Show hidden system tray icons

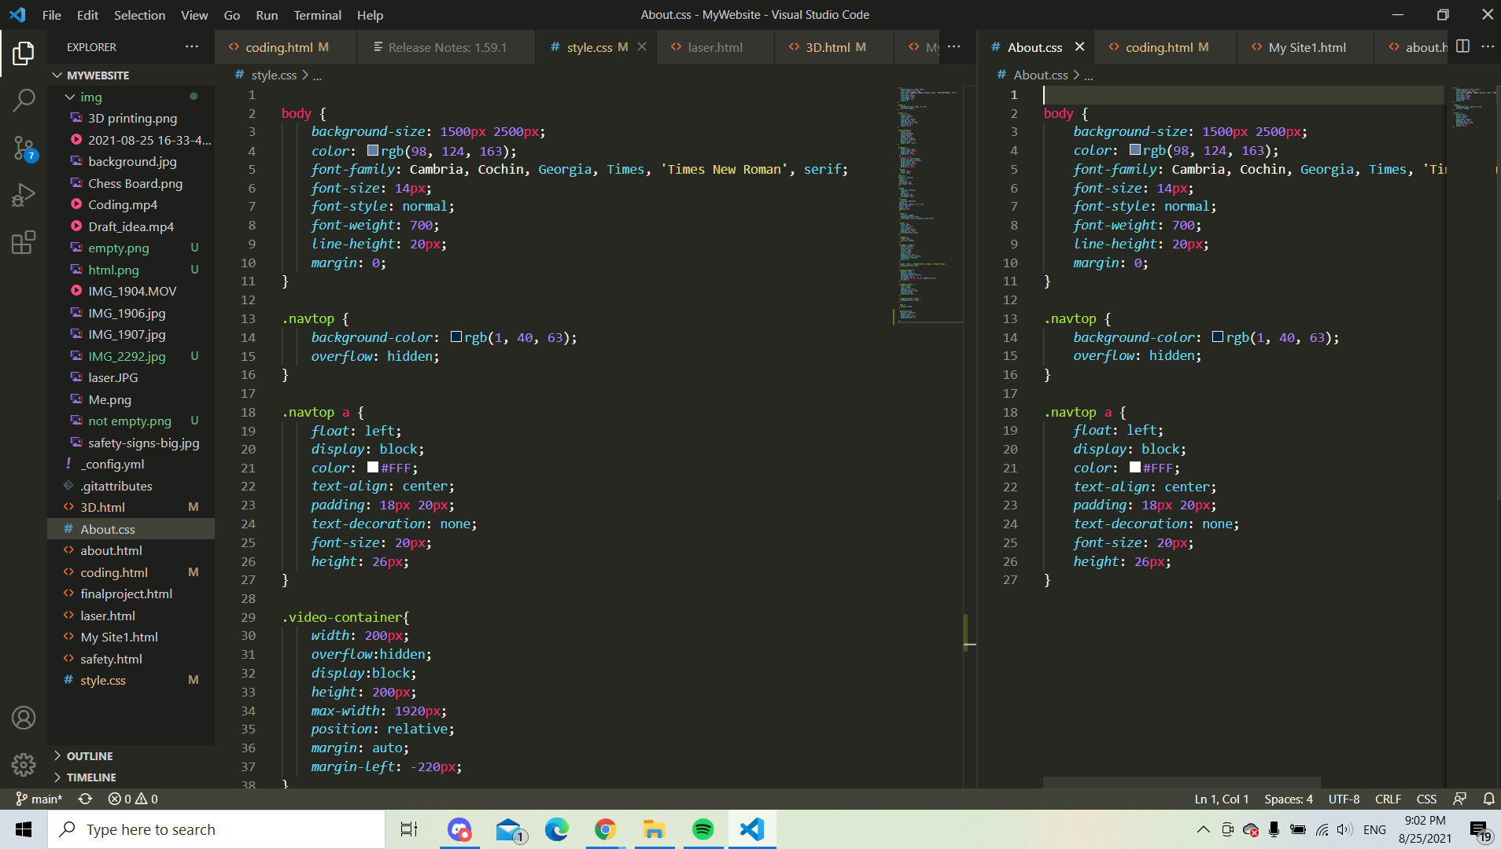coord(1203,829)
